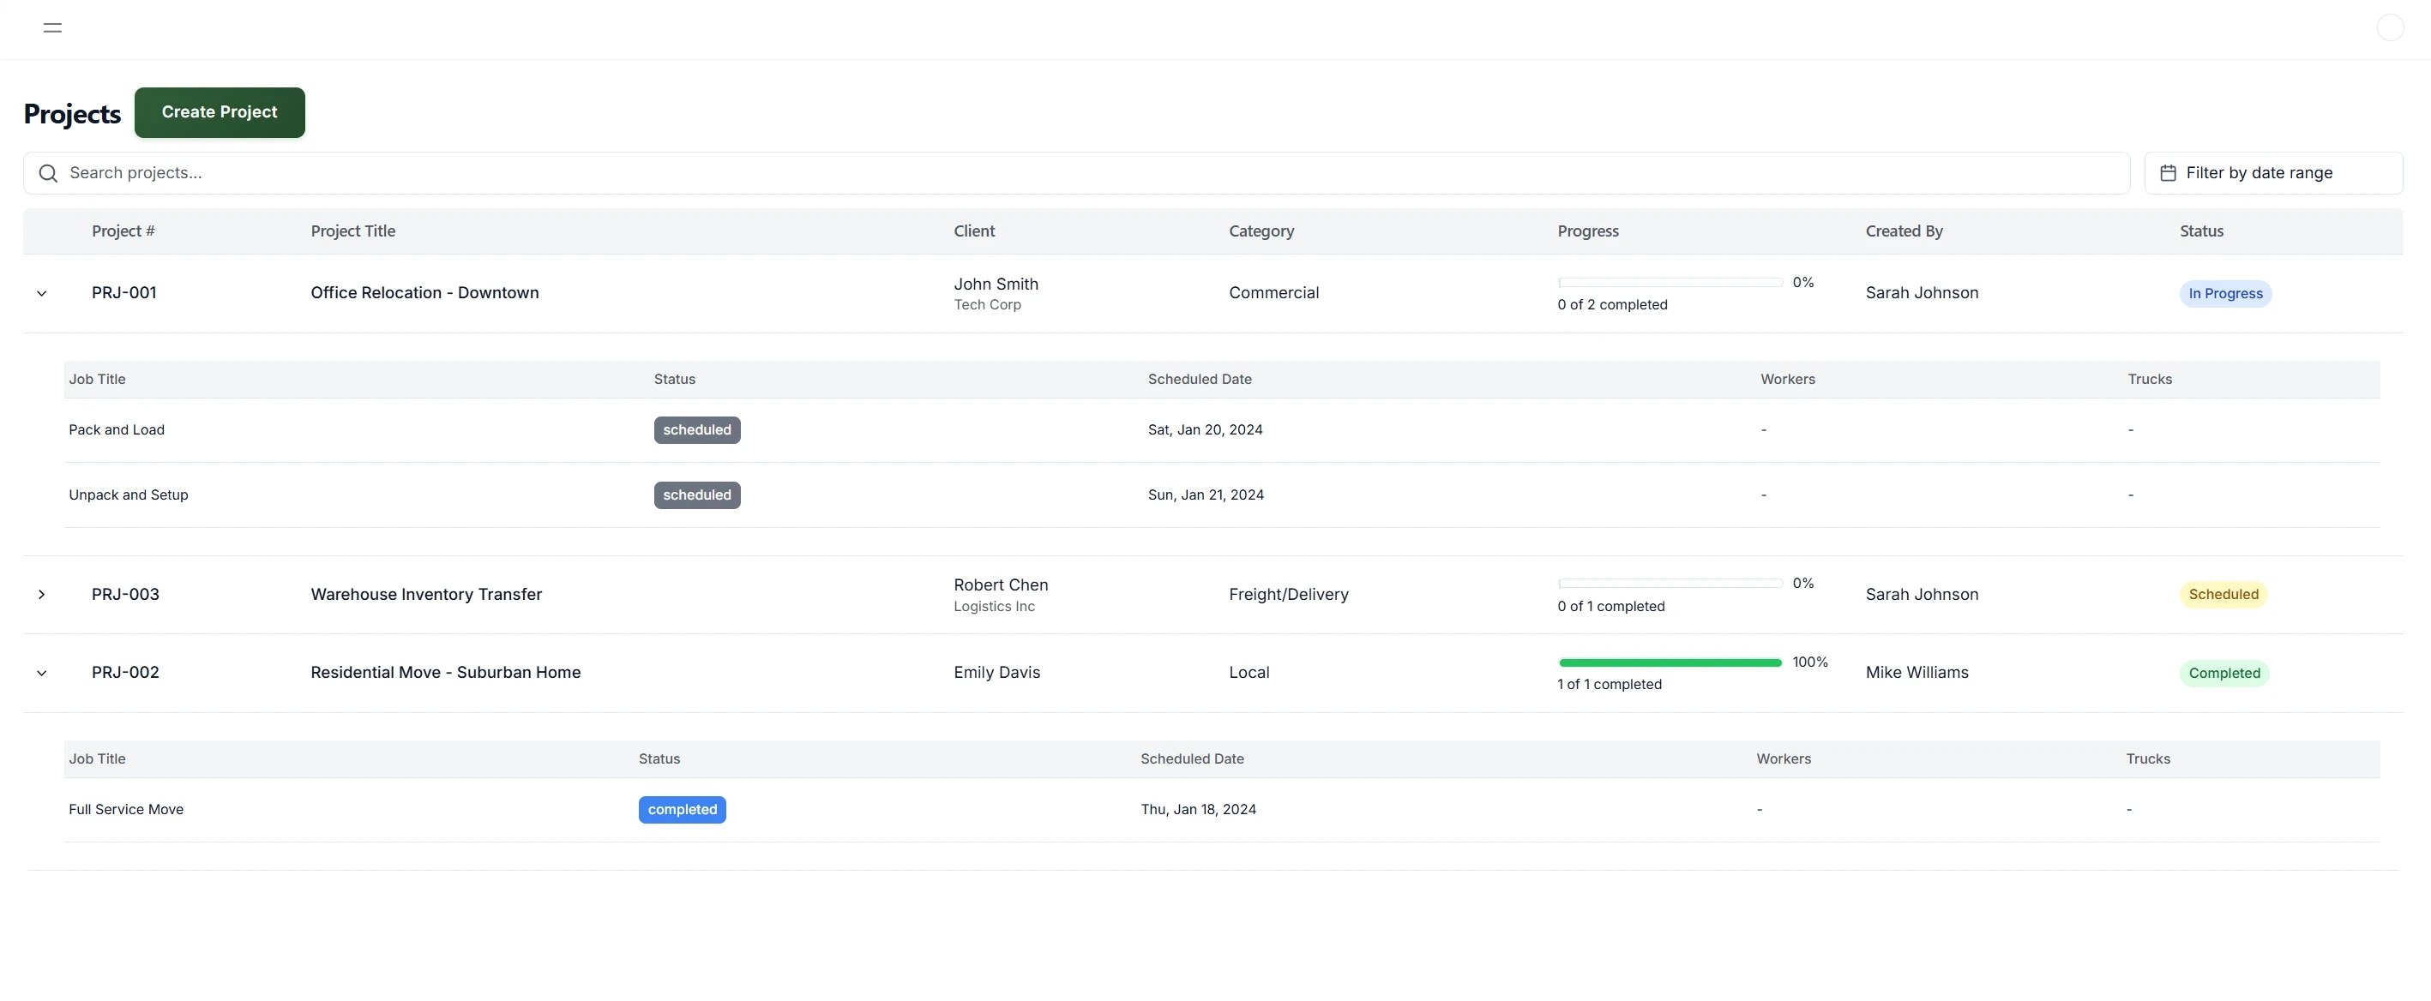Click the blue completed job badge
Image resolution: width=2431 pixels, height=1001 pixels.
pos(682,810)
